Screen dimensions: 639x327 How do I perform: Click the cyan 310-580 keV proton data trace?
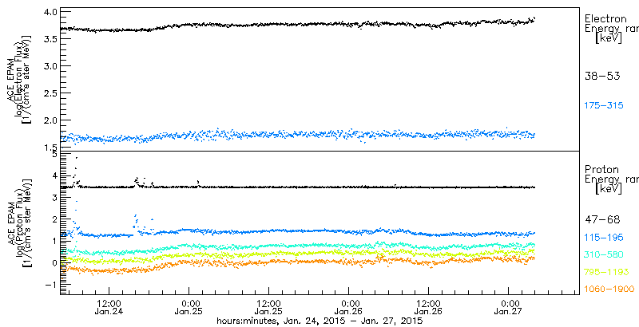point(297,246)
